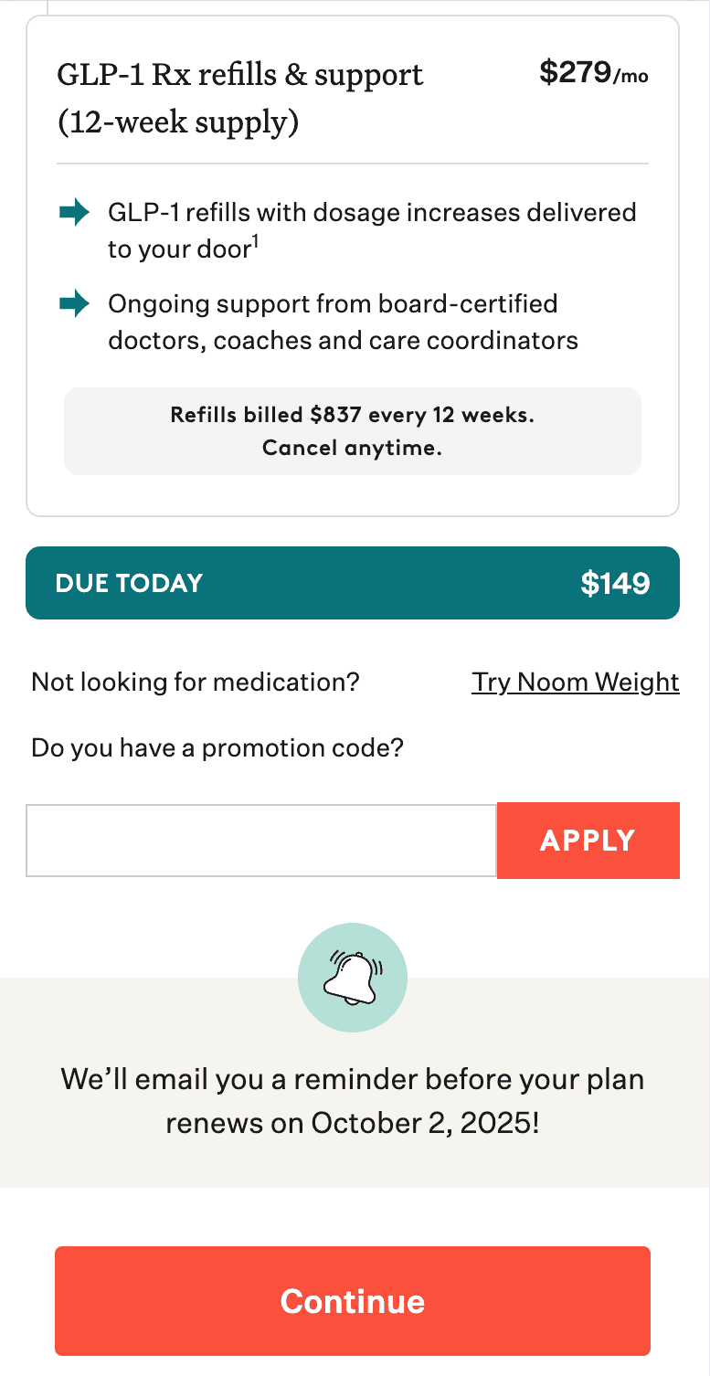Open the Try Noom Weight link
The image size is (710, 1376).
pyautogui.click(x=575, y=683)
